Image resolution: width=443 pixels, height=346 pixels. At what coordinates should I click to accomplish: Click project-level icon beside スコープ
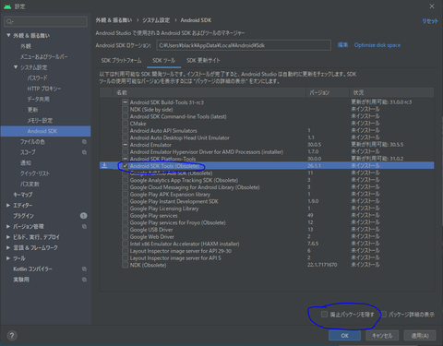[84, 152]
